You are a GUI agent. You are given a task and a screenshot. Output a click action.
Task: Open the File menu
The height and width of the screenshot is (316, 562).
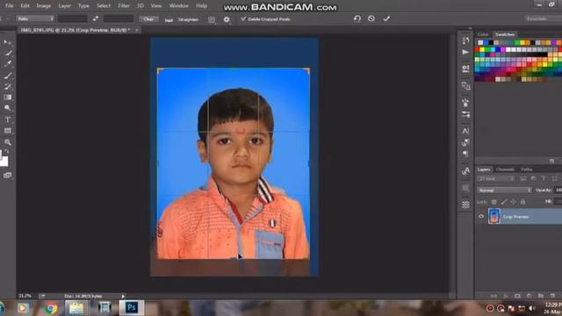[x=10, y=6]
